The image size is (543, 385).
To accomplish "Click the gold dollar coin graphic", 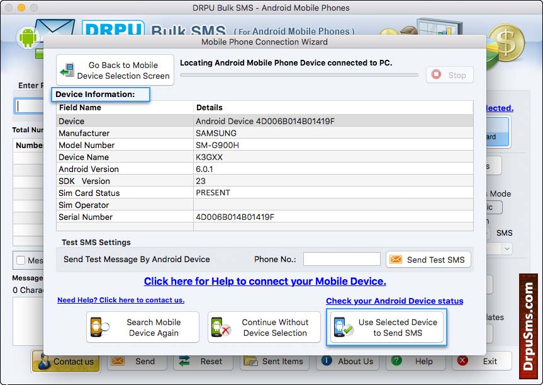I will [506, 43].
